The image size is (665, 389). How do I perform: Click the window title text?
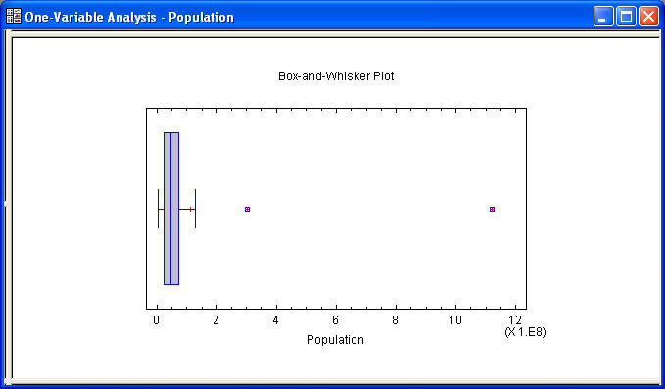pos(129,17)
